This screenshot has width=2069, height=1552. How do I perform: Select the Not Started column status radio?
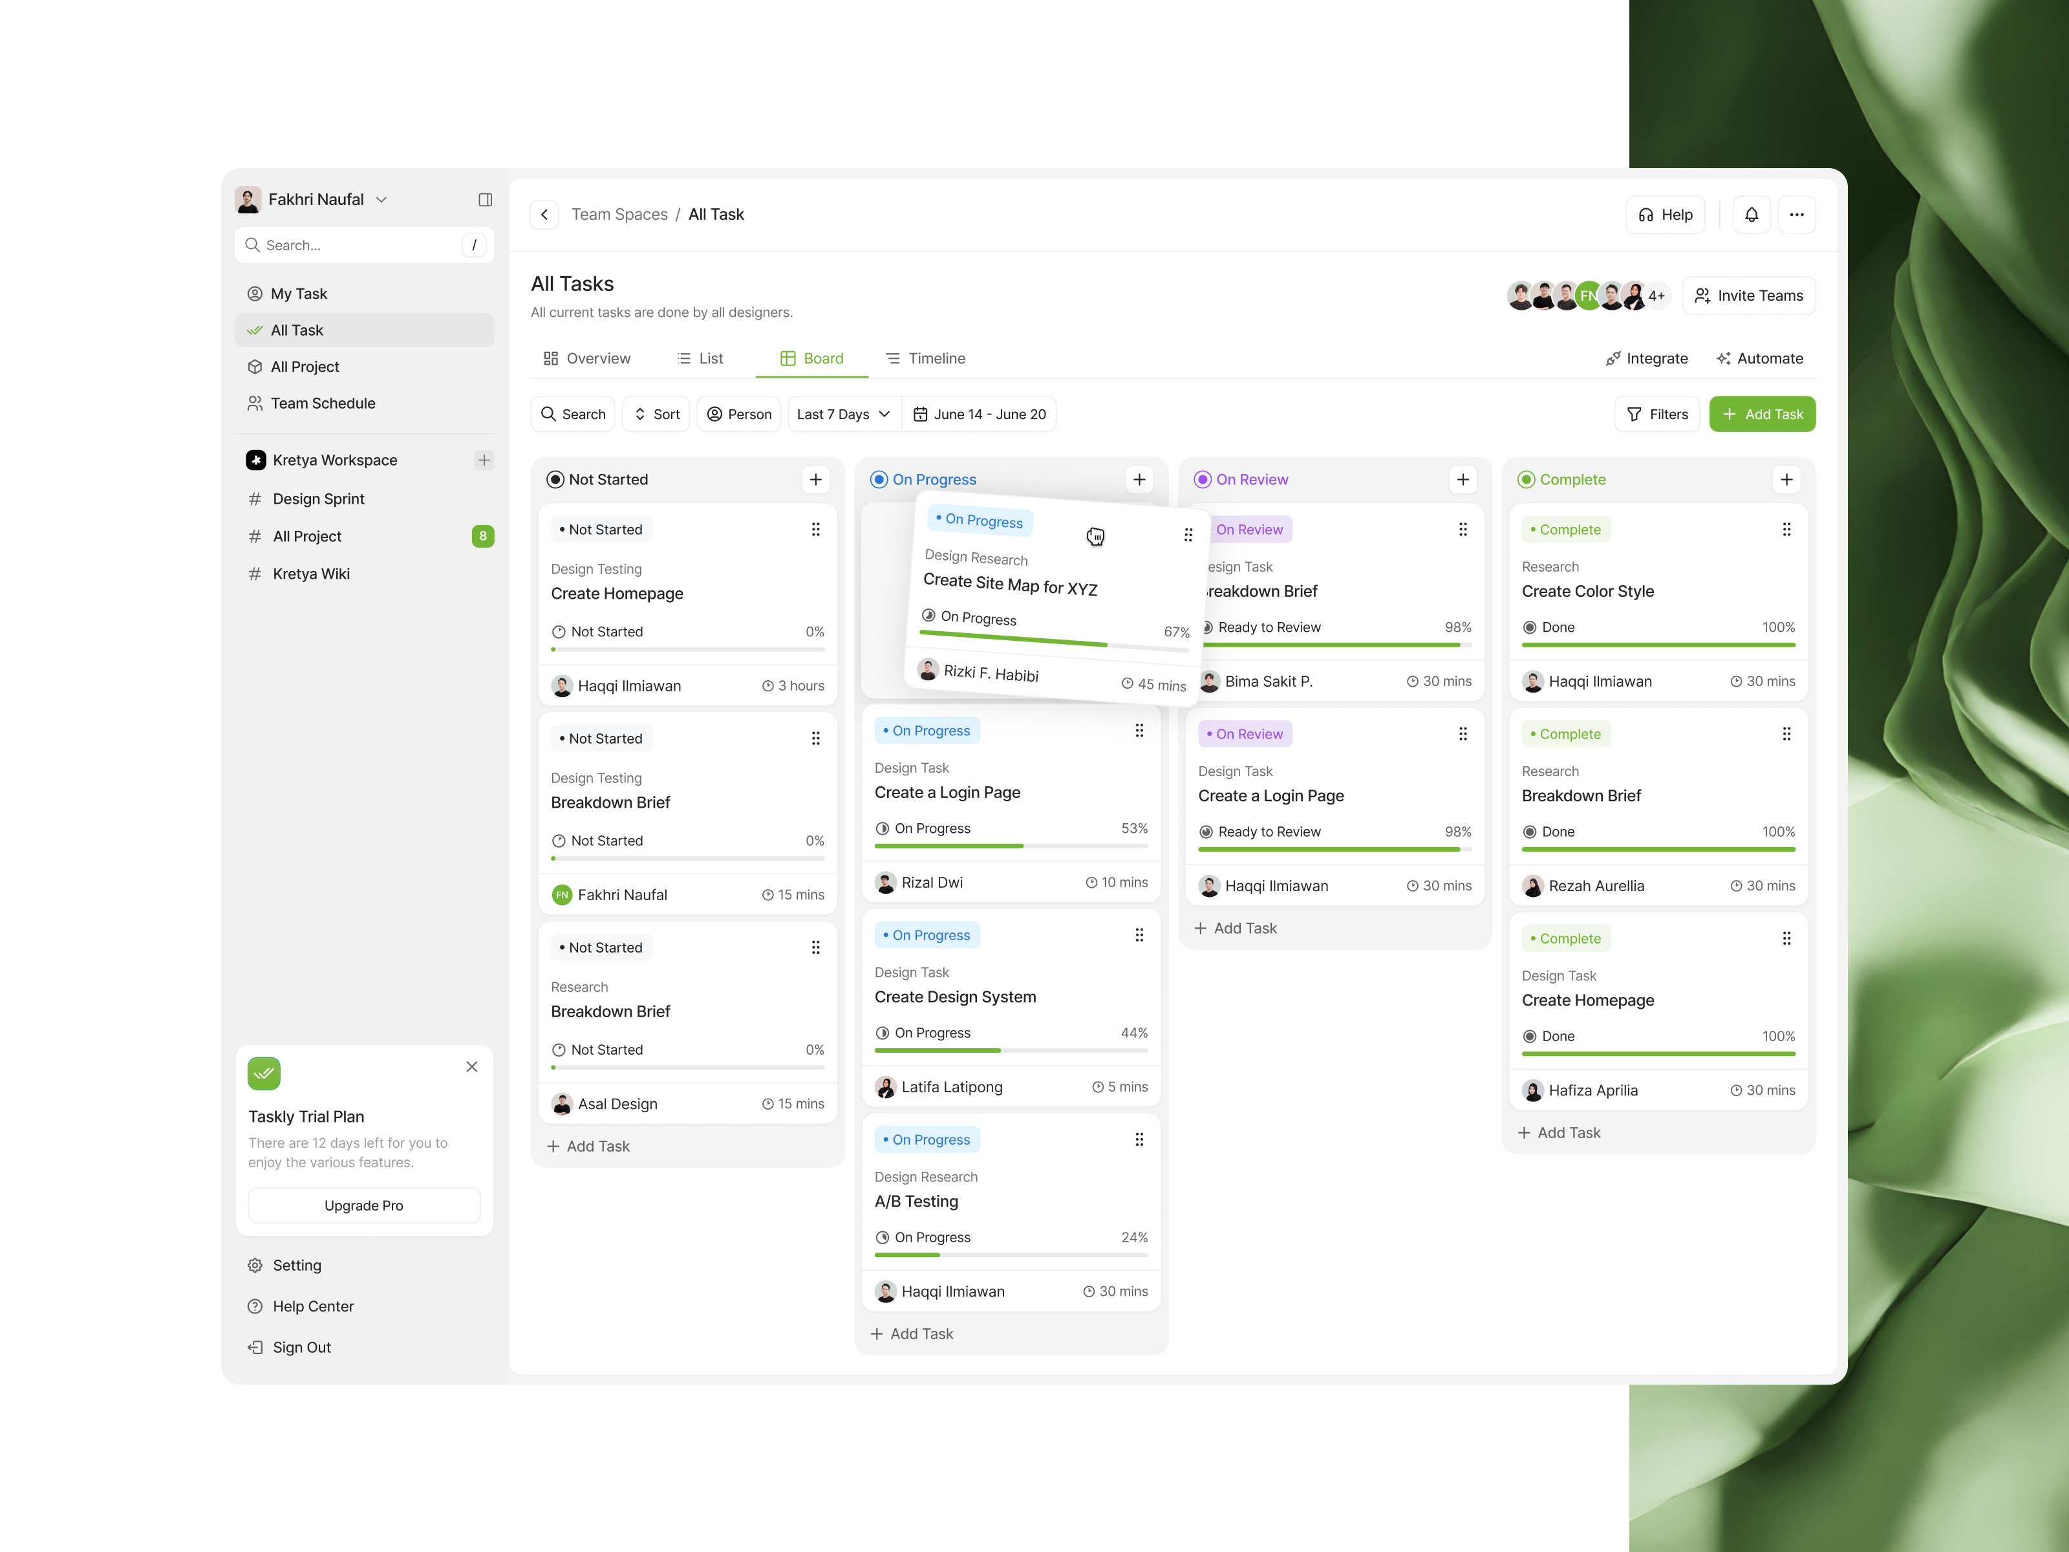(557, 479)
